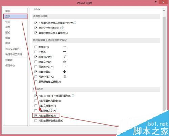
Task: Enable 打印文档属性 checkbox
Action: [36, 106]
